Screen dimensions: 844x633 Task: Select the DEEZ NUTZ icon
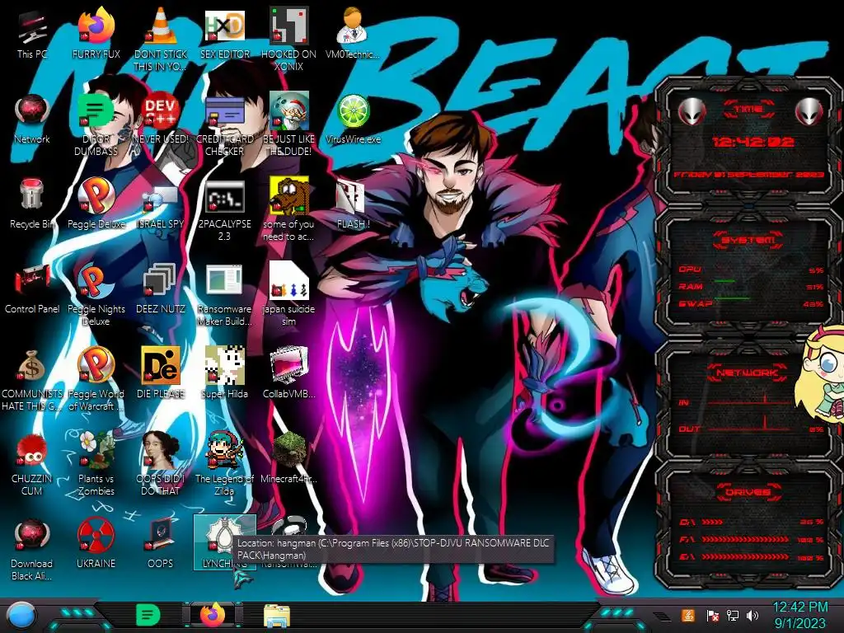point(160,289)
